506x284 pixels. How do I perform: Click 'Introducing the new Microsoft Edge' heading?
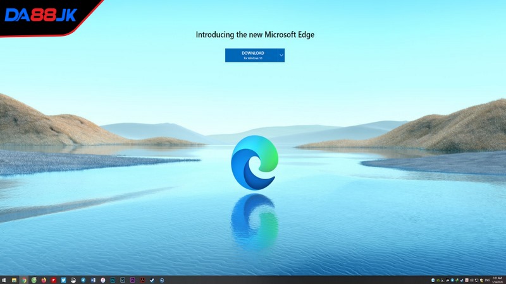[255, 35]
